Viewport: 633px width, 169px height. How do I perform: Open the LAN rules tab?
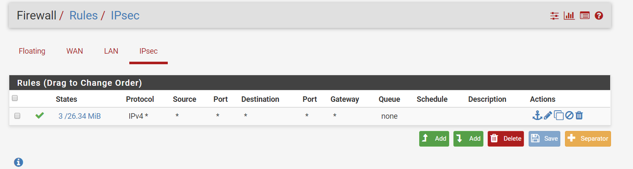point(111,51)
